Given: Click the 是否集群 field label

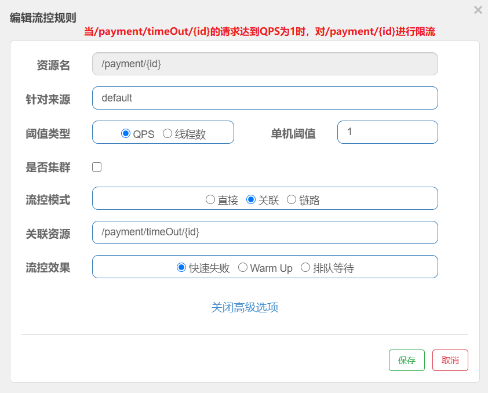Looking at the screenshot, I should (x=48, y=168).
